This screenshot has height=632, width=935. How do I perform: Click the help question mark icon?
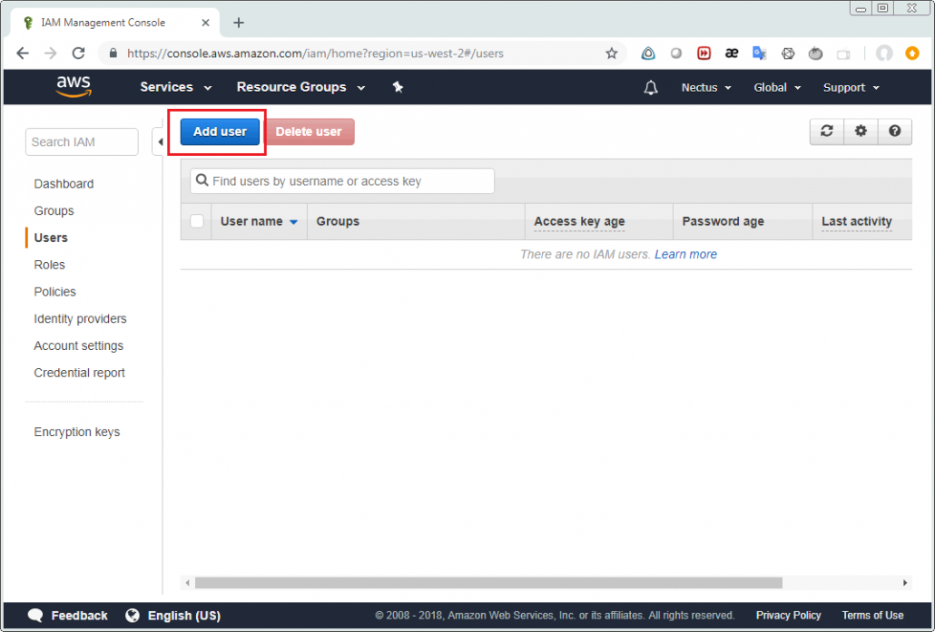pyautogui.click(x=894, y=131)
